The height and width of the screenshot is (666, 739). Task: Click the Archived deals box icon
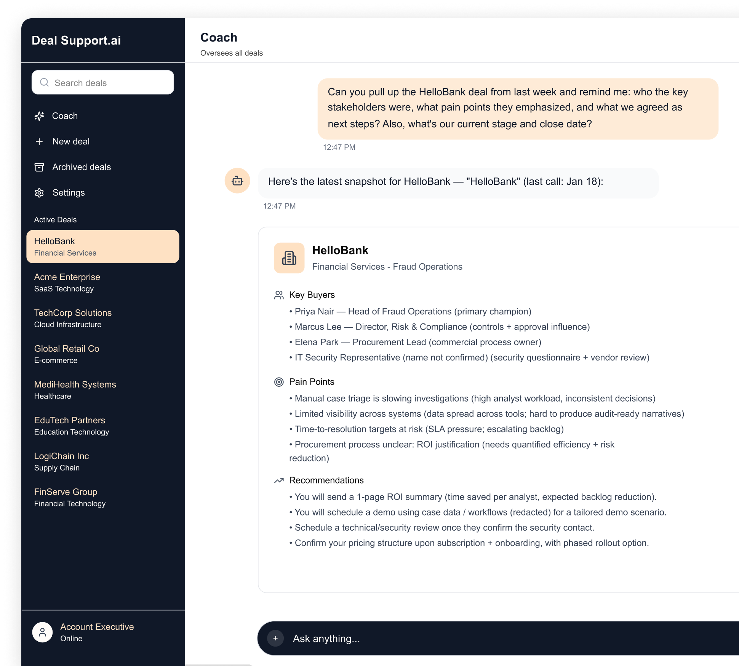tap(39, 167)
